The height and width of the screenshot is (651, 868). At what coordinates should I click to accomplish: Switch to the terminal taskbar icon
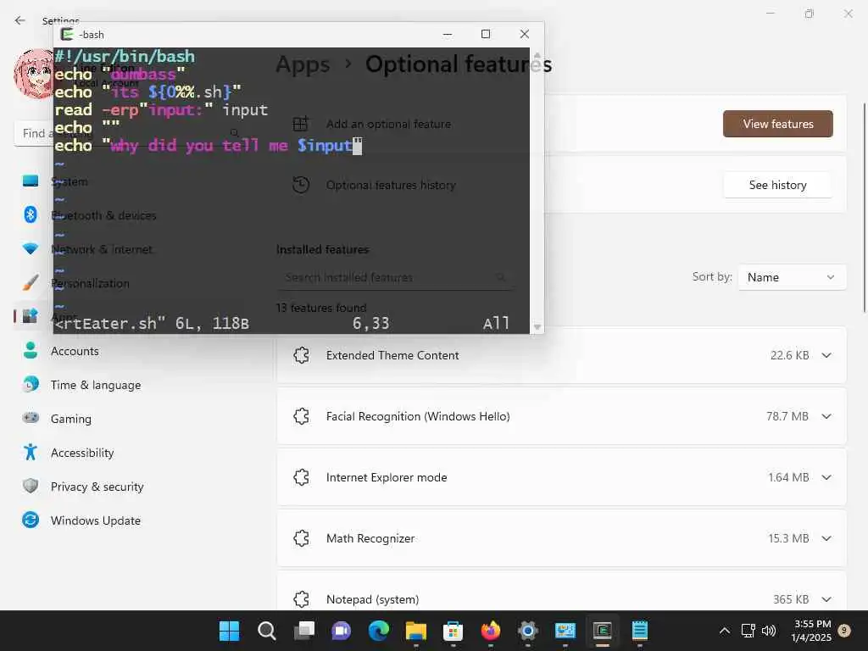[x=603, y=631]
